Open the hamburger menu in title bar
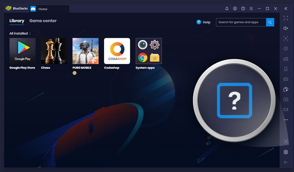294x172 pixels. (x=251, y=8)
